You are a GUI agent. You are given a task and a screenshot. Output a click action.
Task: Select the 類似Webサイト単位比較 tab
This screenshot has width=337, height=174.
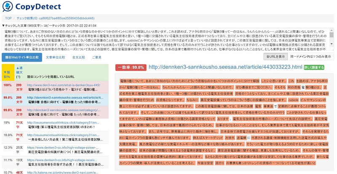22,57
